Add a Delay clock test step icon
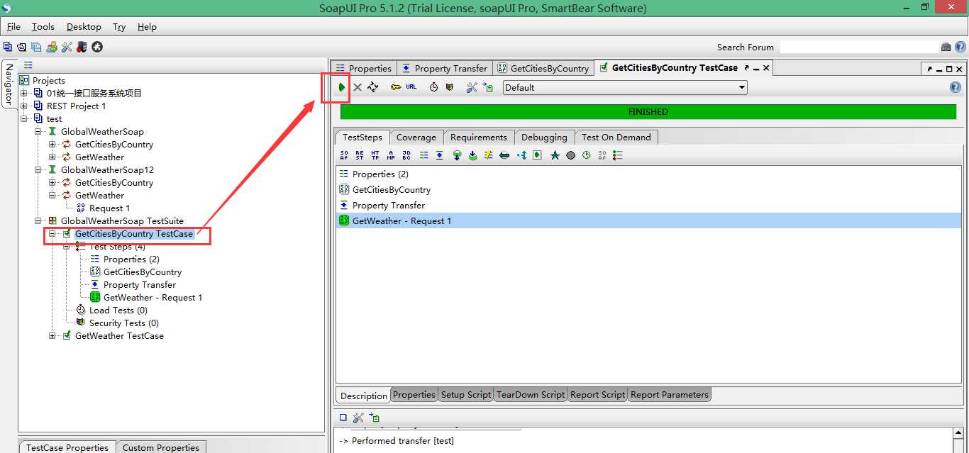 click(587, 155)
